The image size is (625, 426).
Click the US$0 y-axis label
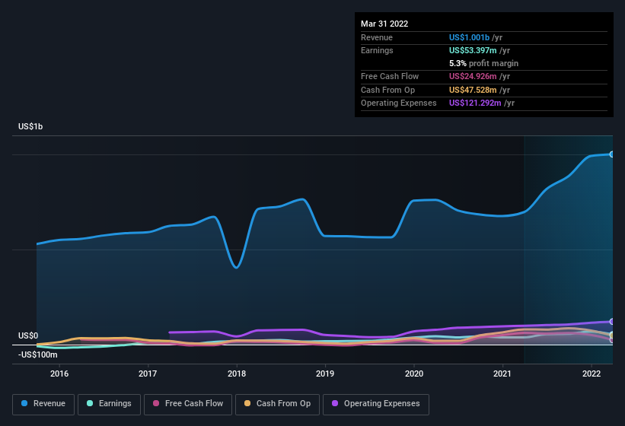coord(28,335)
